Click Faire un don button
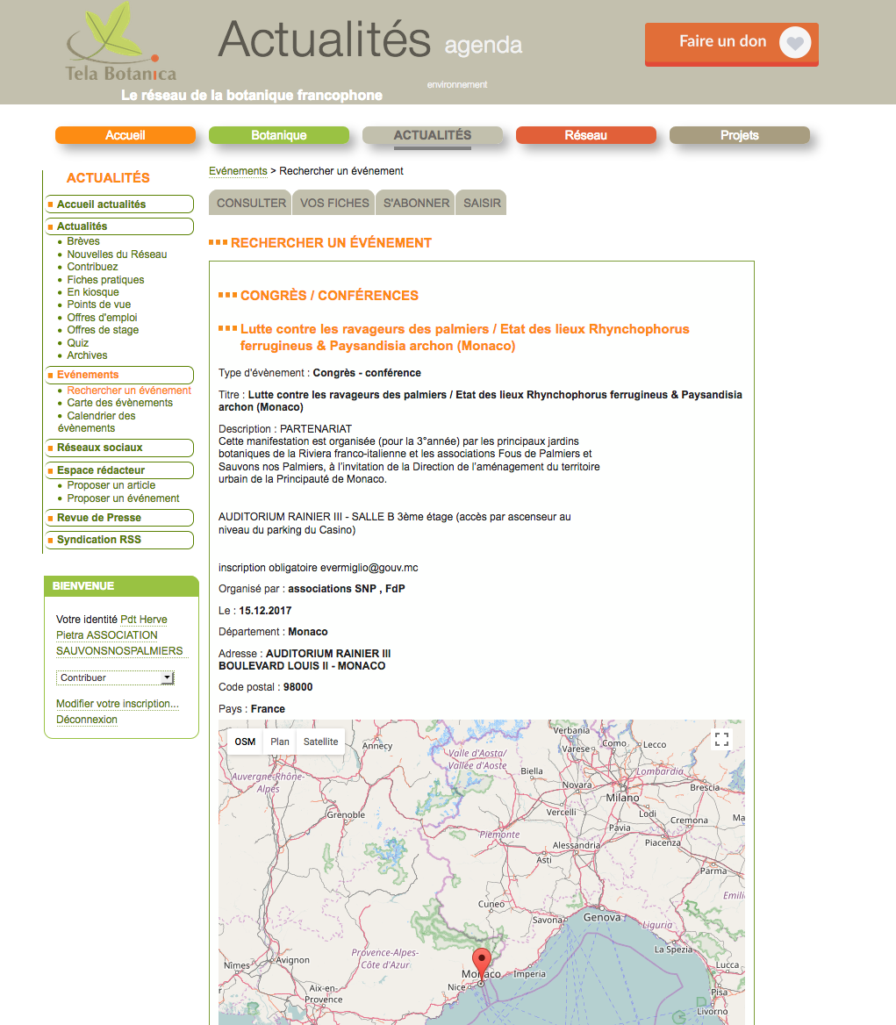 tap(731, 44)
